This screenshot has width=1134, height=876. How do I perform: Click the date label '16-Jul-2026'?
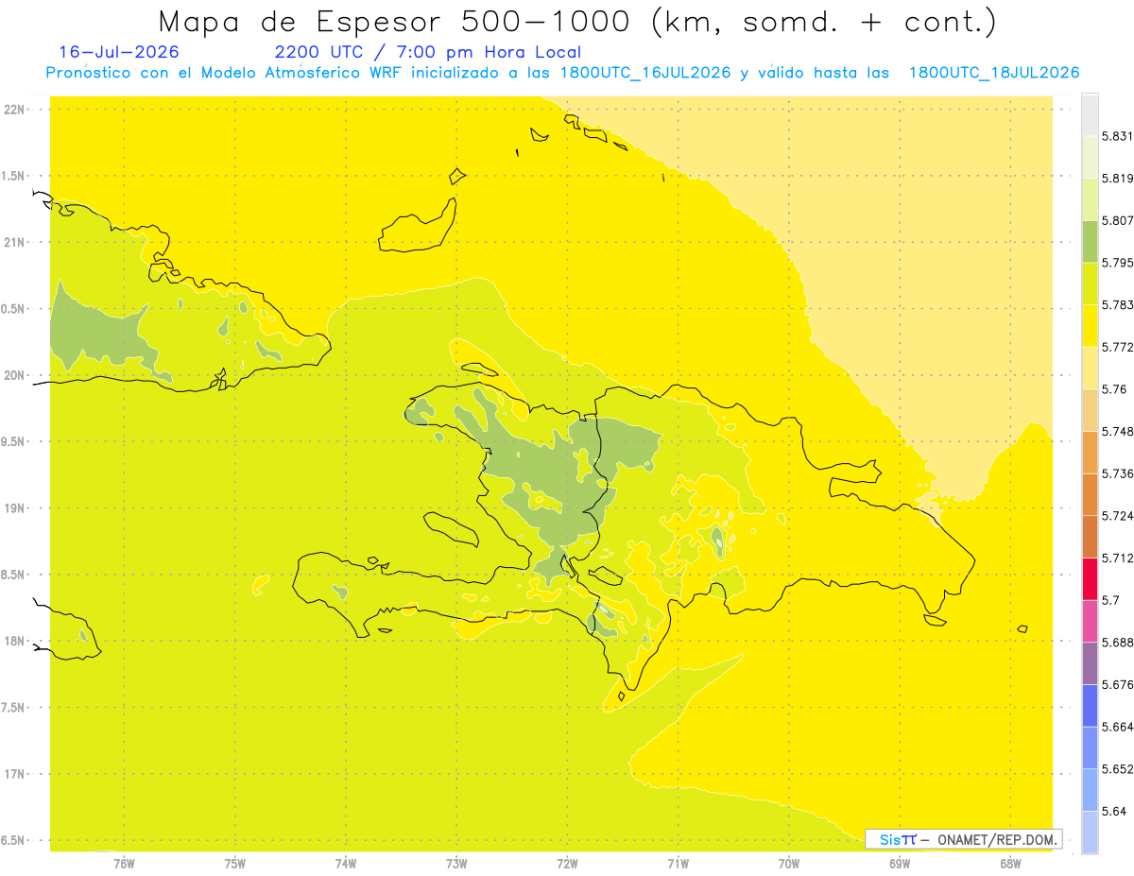tap(119, 52)
